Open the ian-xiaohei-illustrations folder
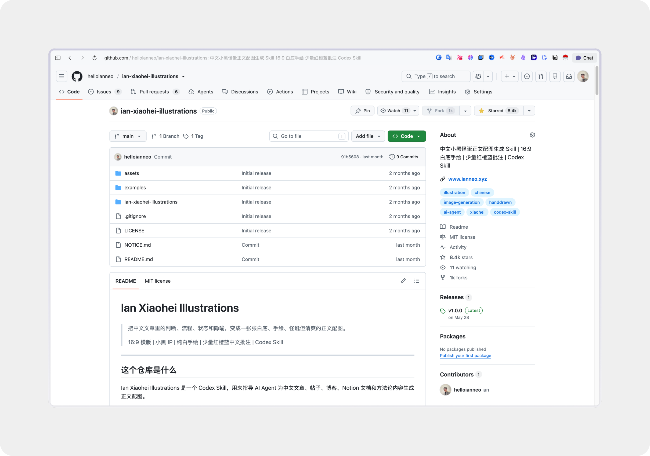The image size is (650, 456). click(x=151, y=202)
